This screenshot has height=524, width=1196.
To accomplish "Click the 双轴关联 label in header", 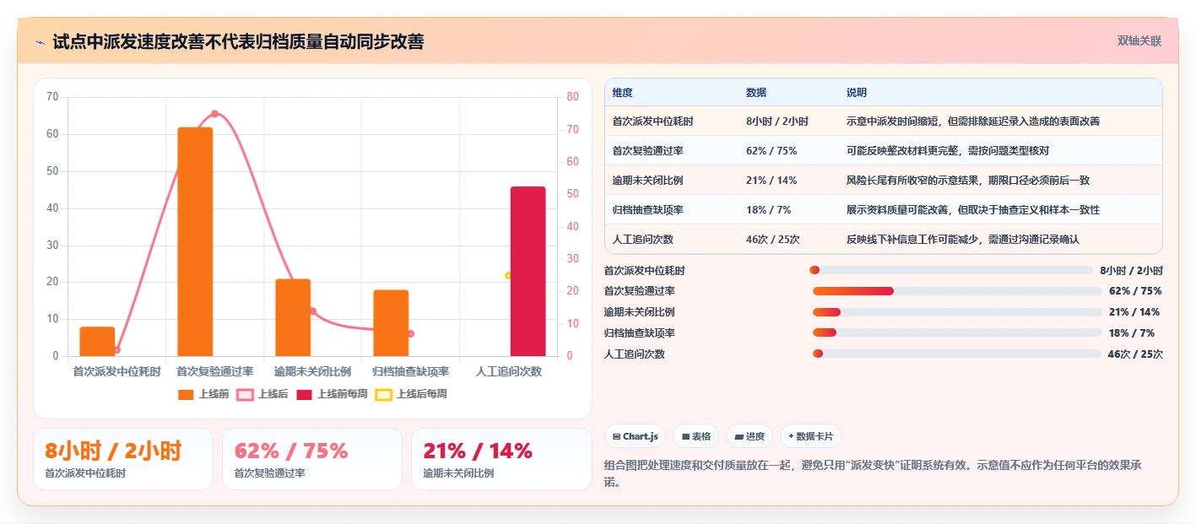I will 1139,41.
